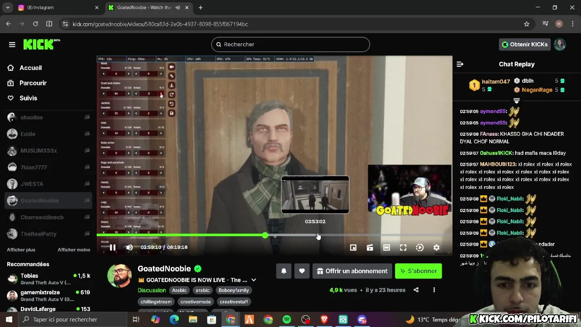Click the video progress bar playhead
Screen dimensions: 581x327
click(265, 235)
